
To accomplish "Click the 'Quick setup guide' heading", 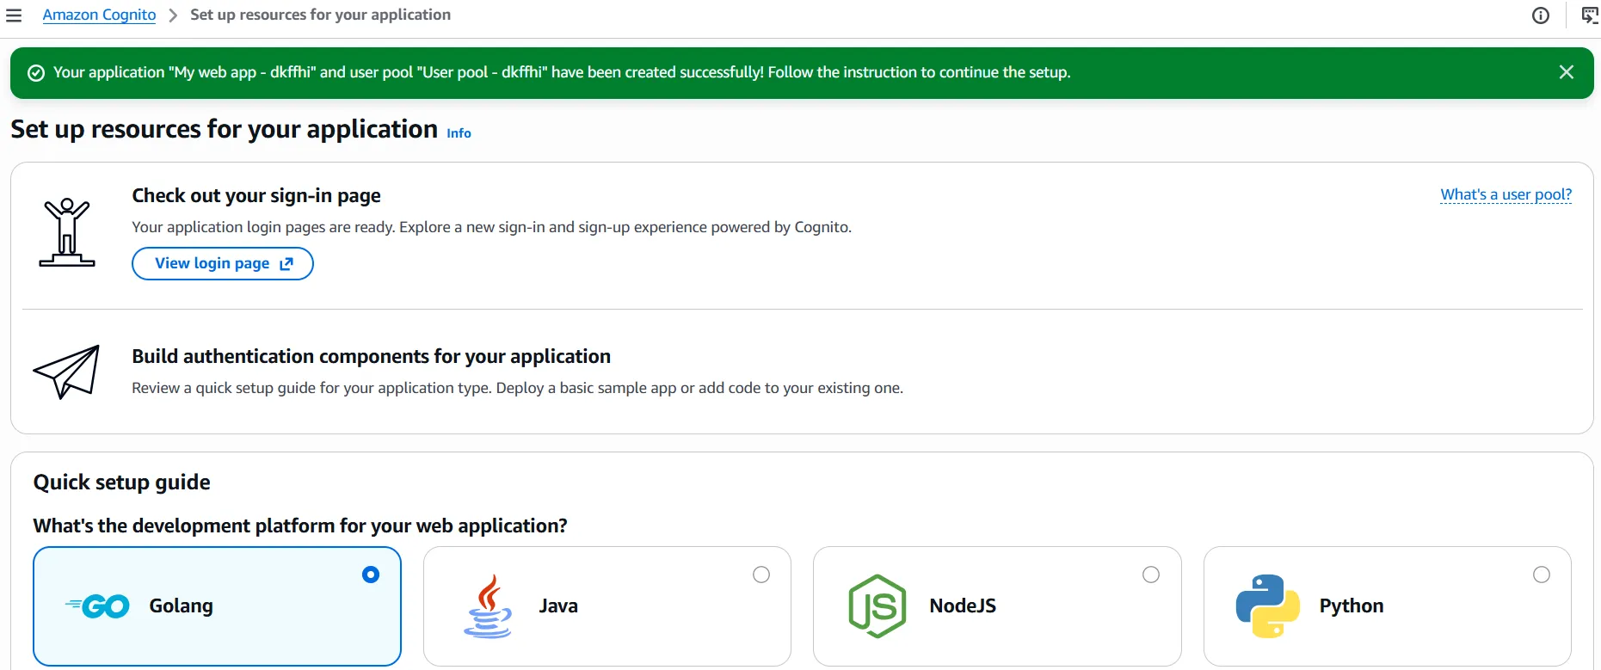I will coord(122,482).
